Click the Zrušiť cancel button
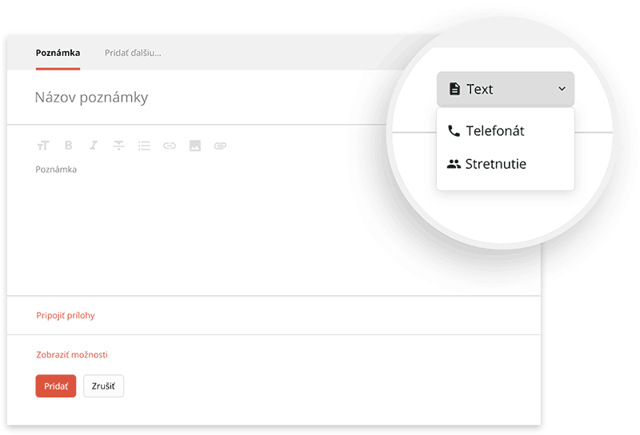Screen dimensions: 640x435 103,386
